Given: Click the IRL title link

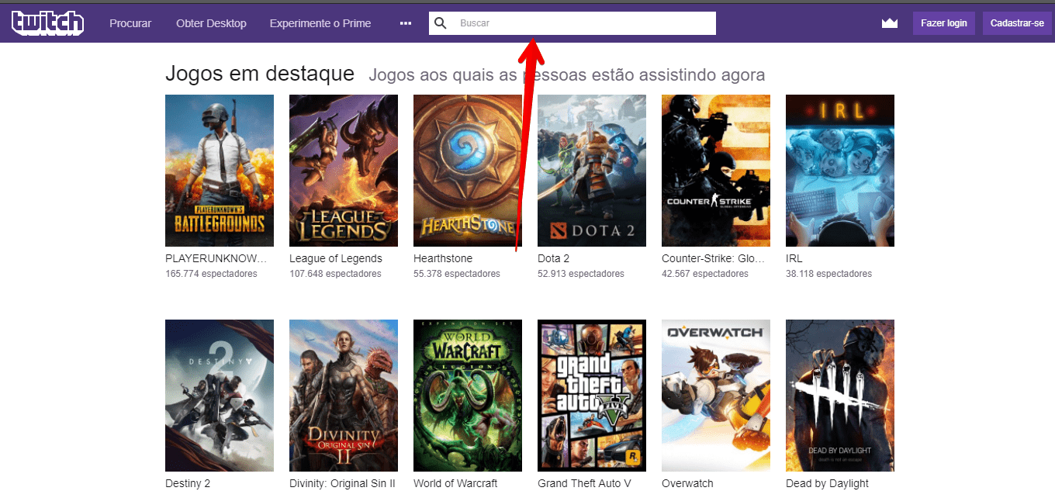Looking at the screenshot, I should 794,258.
